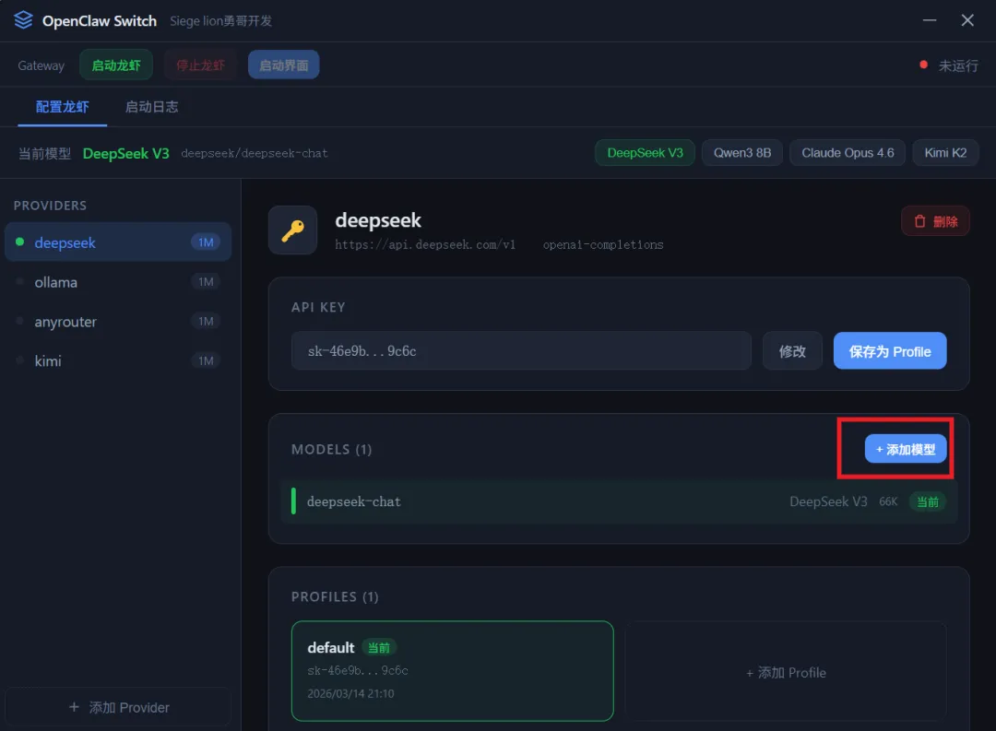Screen dimensions: 996x731
Task: Click the DeepSeek V3 label in model row
Action: click(x=828, y=501)
